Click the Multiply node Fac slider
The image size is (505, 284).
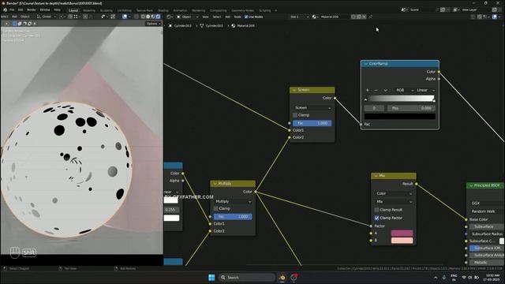coord(233,217)
